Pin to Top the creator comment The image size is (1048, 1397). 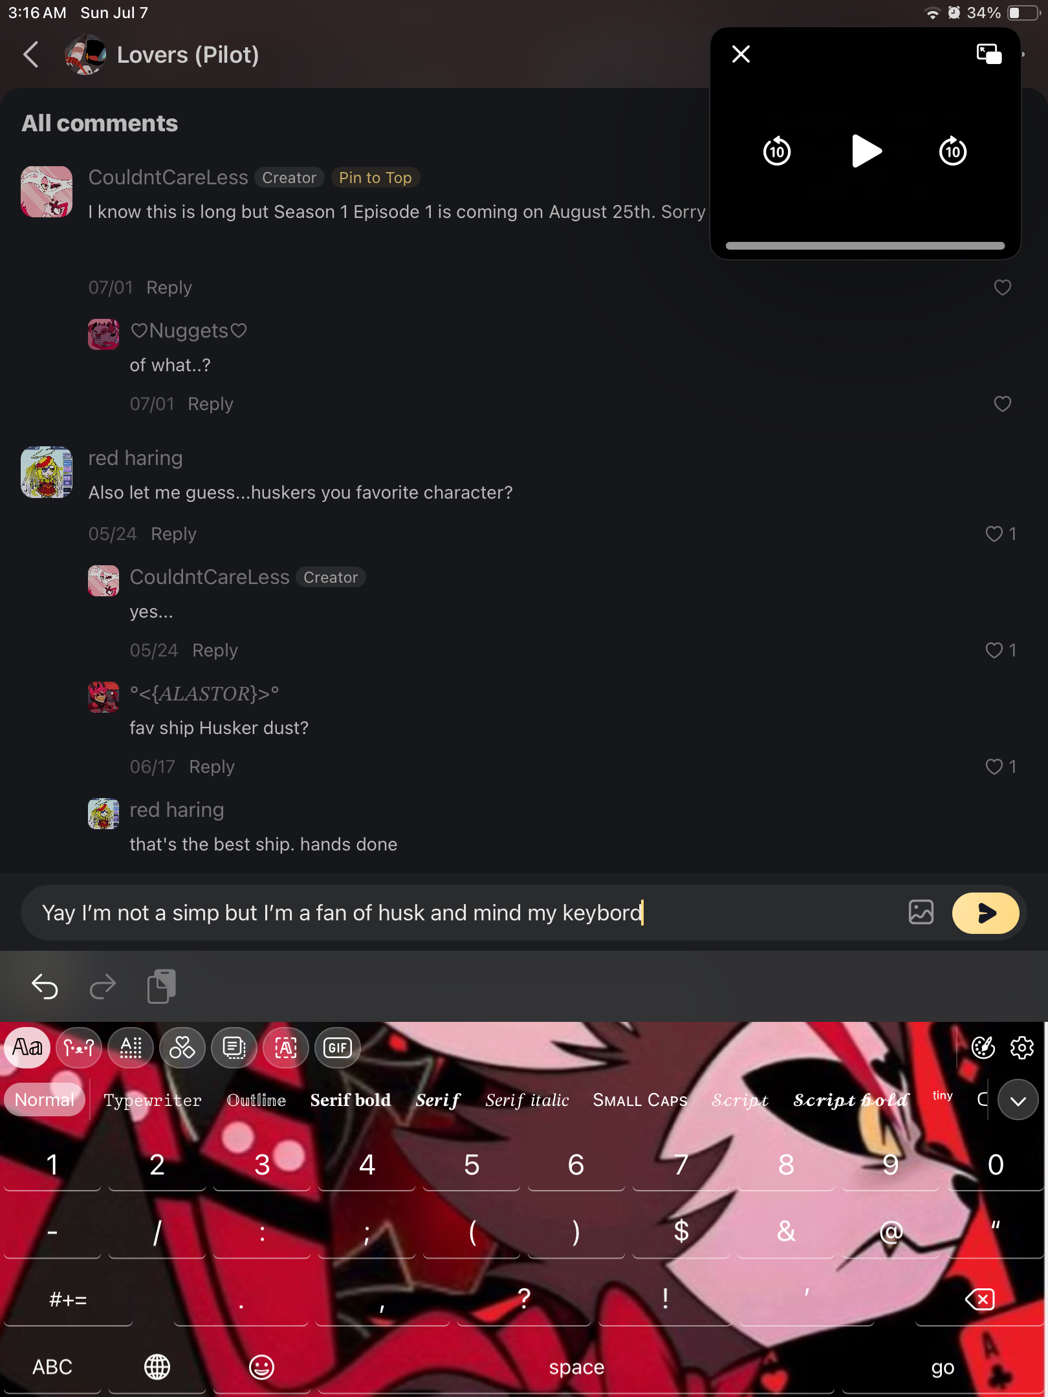[375, 177]
